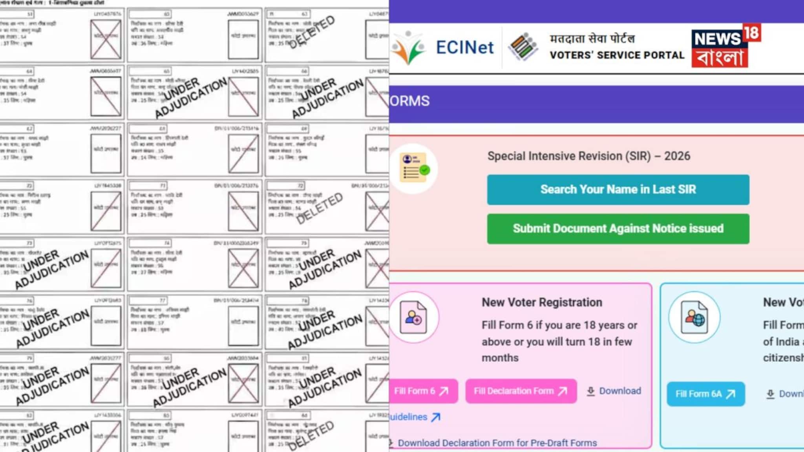
Task: Click the pink Fill Form 6 button
Action: click(x=421, y=391)
